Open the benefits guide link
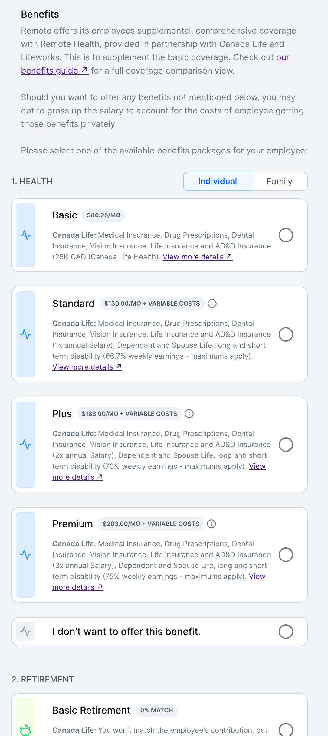Image resolution: width=328 pixels, height=736 pixels. tap(55, 71)
